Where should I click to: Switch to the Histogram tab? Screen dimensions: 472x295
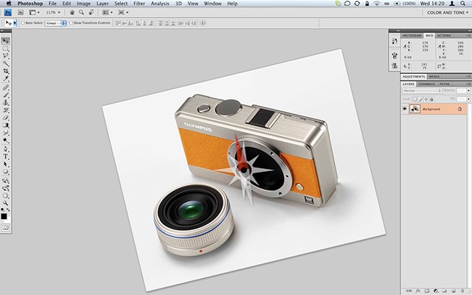[x=412, y=35]
